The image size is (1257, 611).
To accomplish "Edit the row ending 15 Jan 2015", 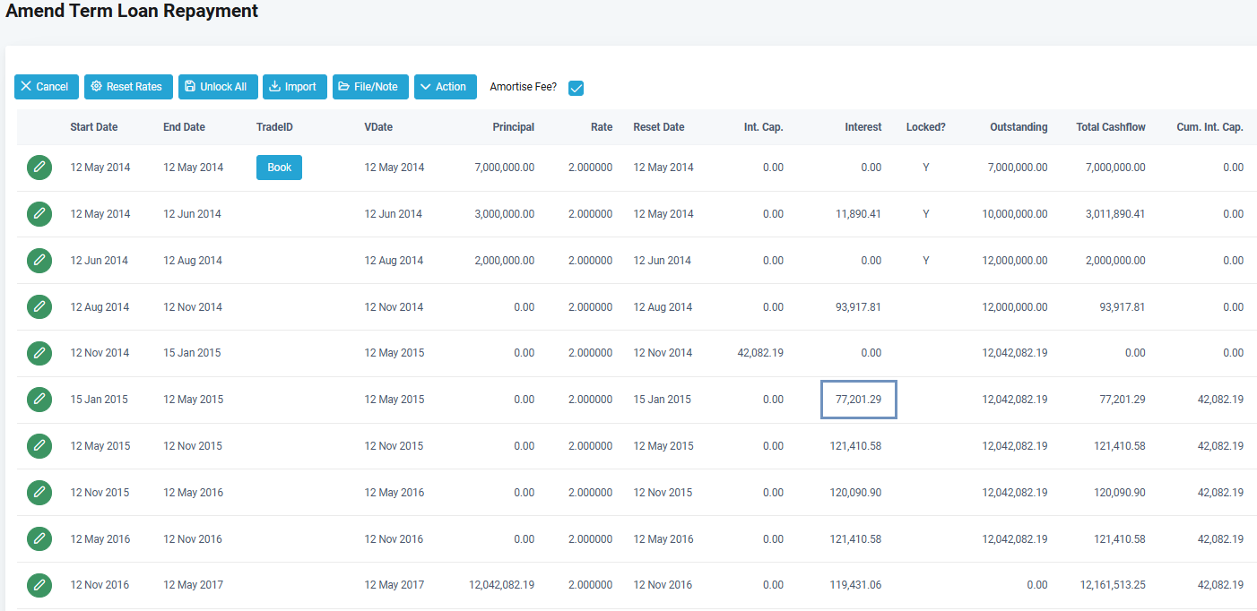I will (x=39, y=353).
